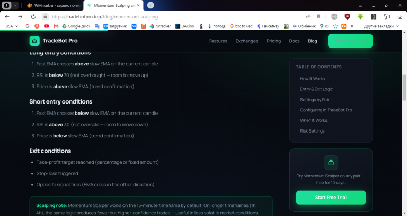This screenshot has width=407, height=216.
Task: Open the загрузчик bookmark
Action: [x=115, y=26]
